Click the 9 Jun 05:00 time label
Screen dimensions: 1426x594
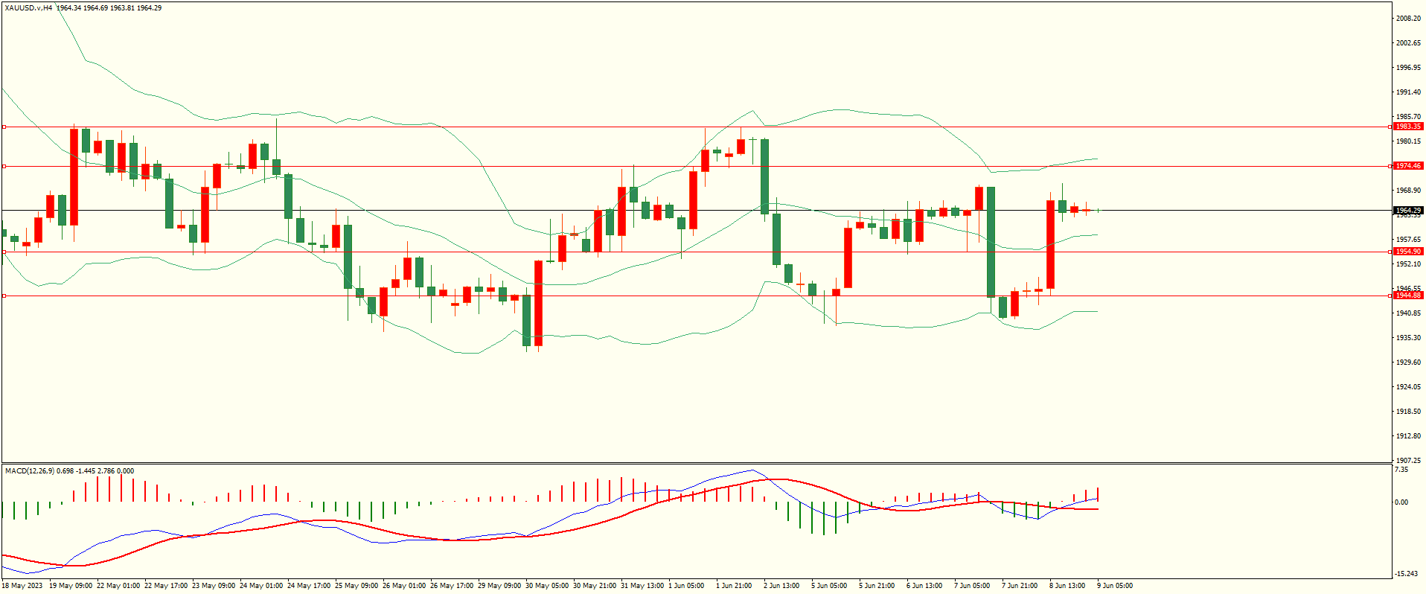coord(1115,586)
